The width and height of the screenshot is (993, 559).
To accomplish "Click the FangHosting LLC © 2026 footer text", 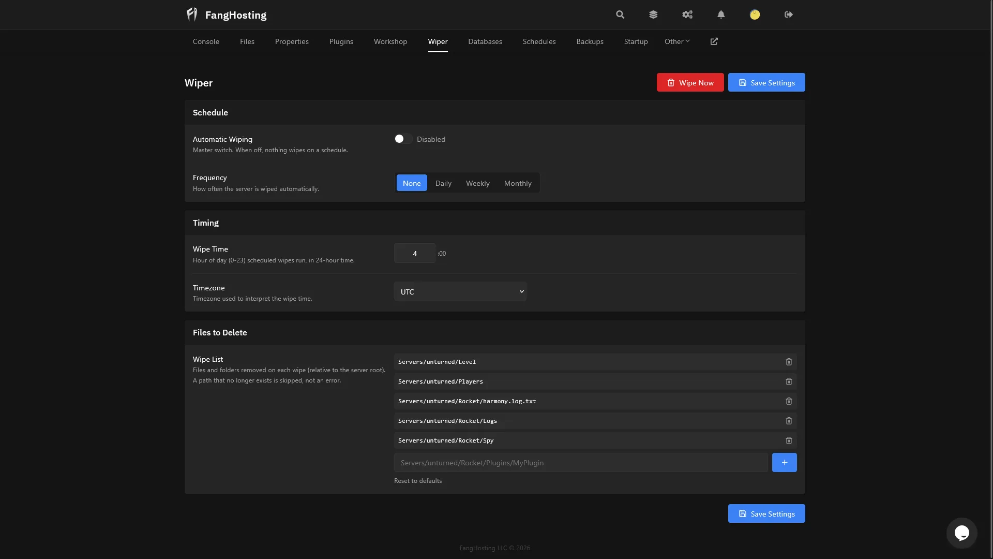I will [494, 548].
